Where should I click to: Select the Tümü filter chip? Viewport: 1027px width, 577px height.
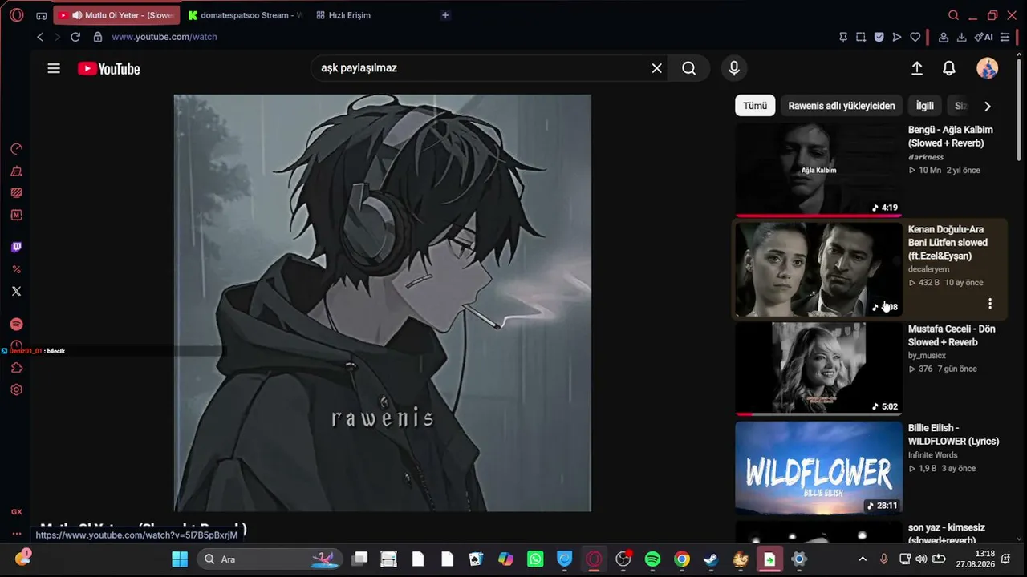tap(755, 106)
